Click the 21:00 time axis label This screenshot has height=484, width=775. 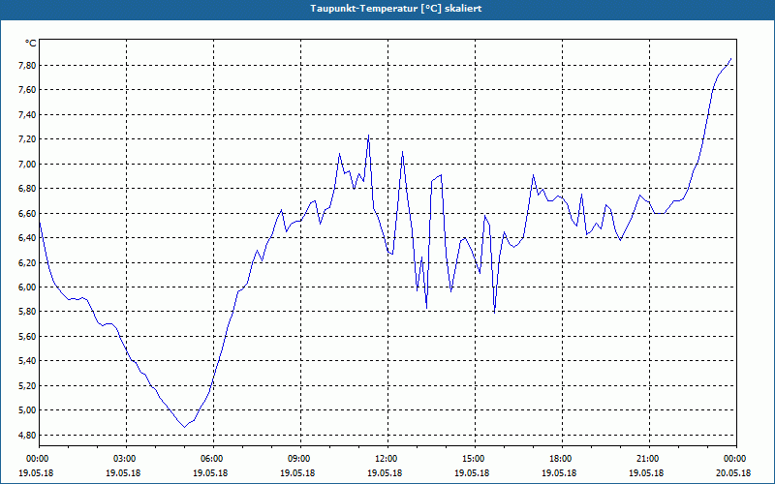tap(649, 459)
